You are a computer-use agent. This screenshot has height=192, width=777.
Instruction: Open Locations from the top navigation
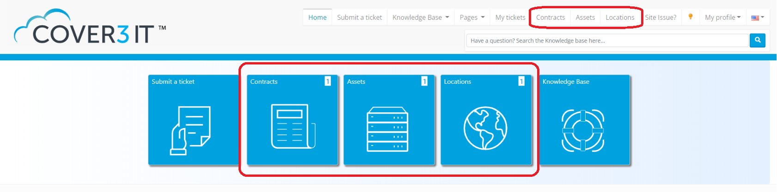click(620, 17)
